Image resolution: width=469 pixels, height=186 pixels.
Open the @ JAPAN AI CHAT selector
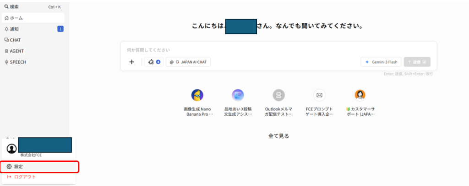[188, 62]
